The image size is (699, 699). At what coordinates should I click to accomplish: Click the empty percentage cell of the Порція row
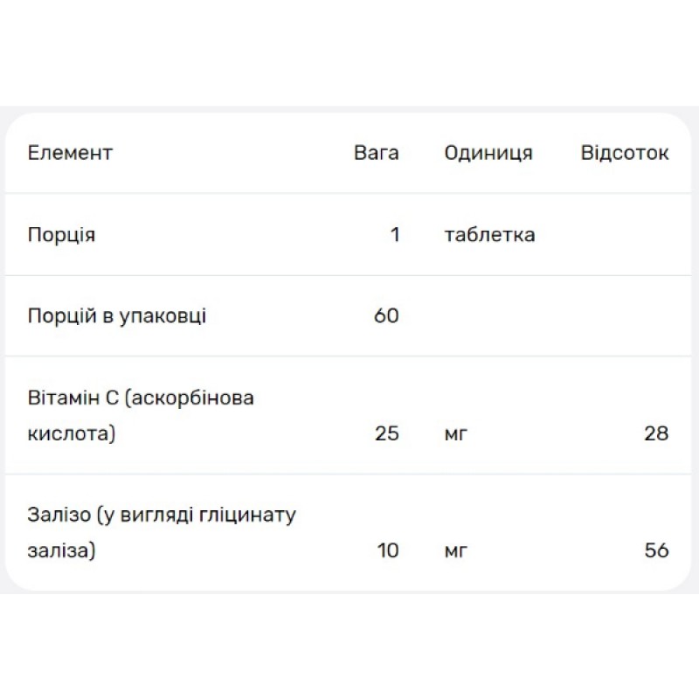pyautogui.click(x=625, y=235)
